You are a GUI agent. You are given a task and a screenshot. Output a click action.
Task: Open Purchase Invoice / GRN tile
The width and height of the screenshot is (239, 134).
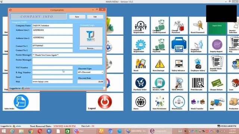(x=159, y=83)
